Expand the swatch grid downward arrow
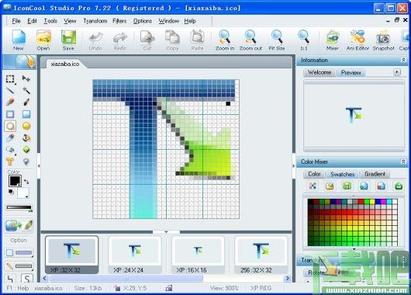411x295 pixels. 354,248
